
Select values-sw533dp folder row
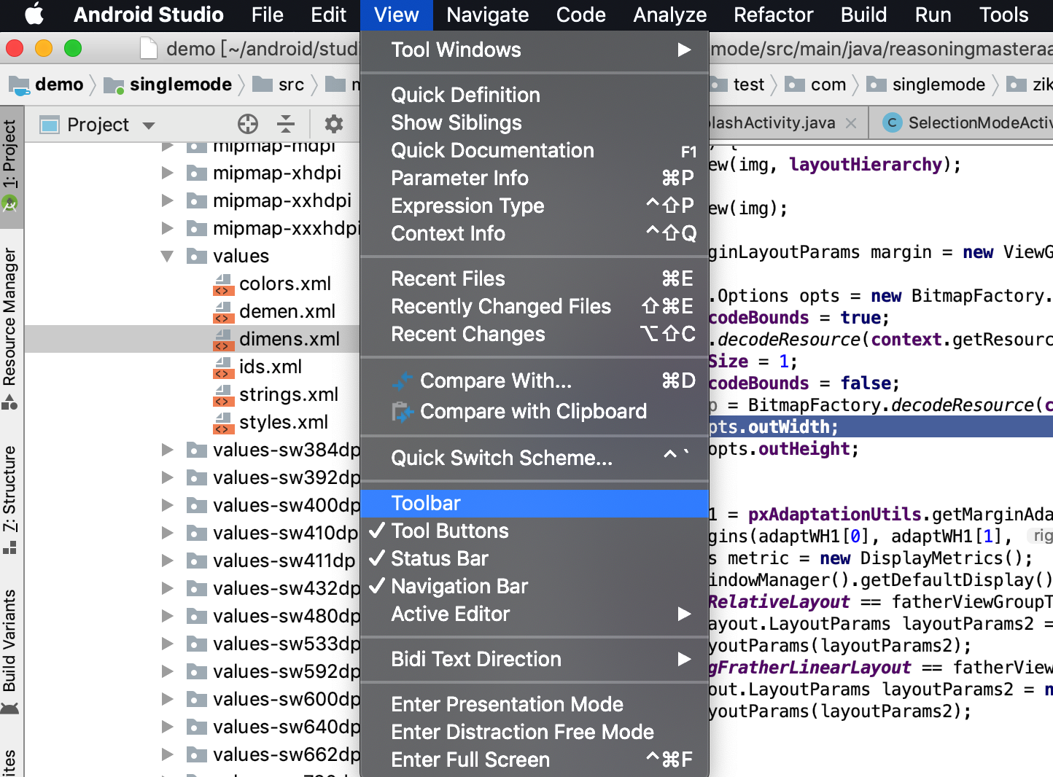click(193, 644)
